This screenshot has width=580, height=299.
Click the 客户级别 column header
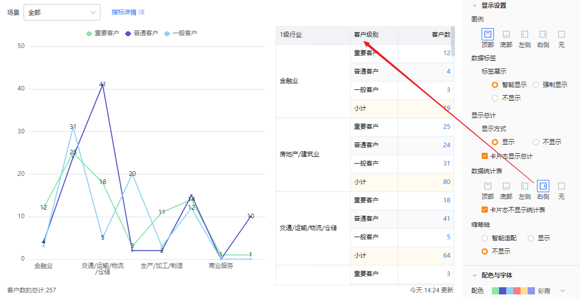[366, 35]
